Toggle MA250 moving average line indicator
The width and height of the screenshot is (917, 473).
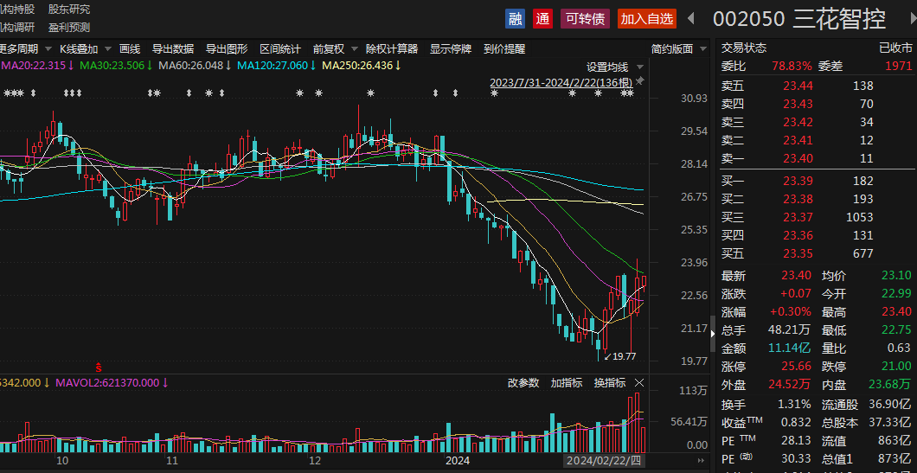point(357,65)
